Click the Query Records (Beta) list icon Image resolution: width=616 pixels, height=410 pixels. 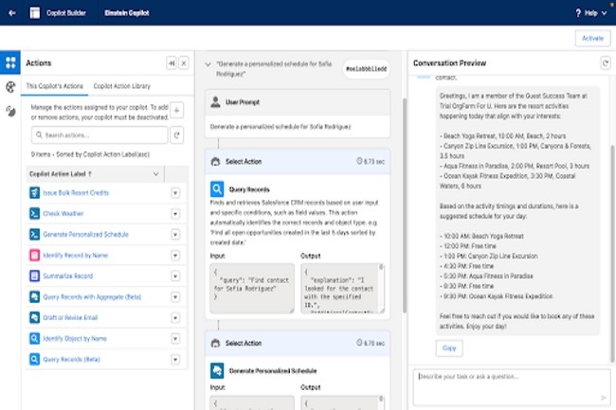point(34,359)
